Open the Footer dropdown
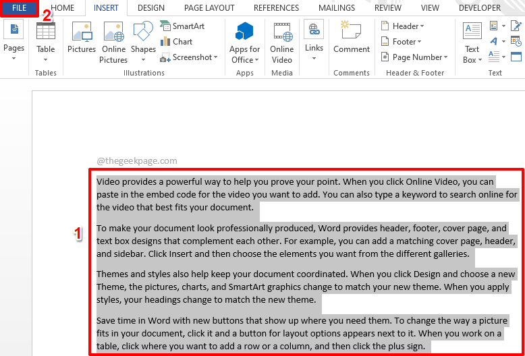The image size is (525, 356). click(403, 42)
